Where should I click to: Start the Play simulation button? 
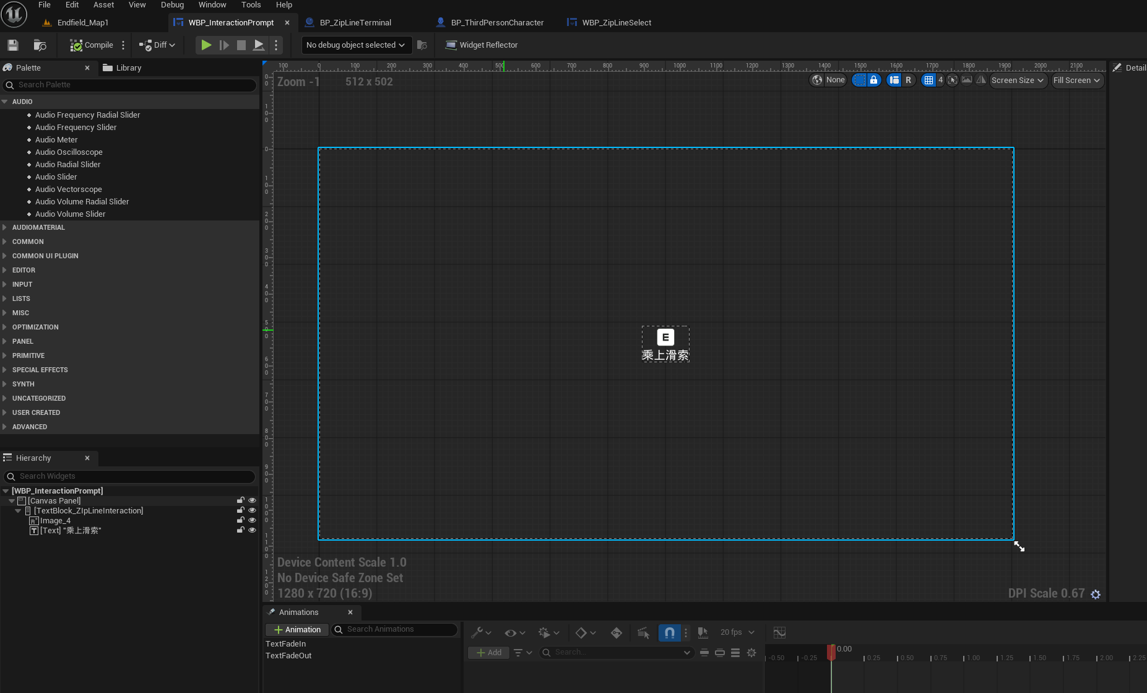206,45
